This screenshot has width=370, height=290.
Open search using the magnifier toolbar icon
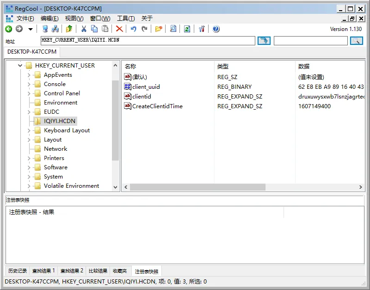pyautogui.click(x=173, y=29)
